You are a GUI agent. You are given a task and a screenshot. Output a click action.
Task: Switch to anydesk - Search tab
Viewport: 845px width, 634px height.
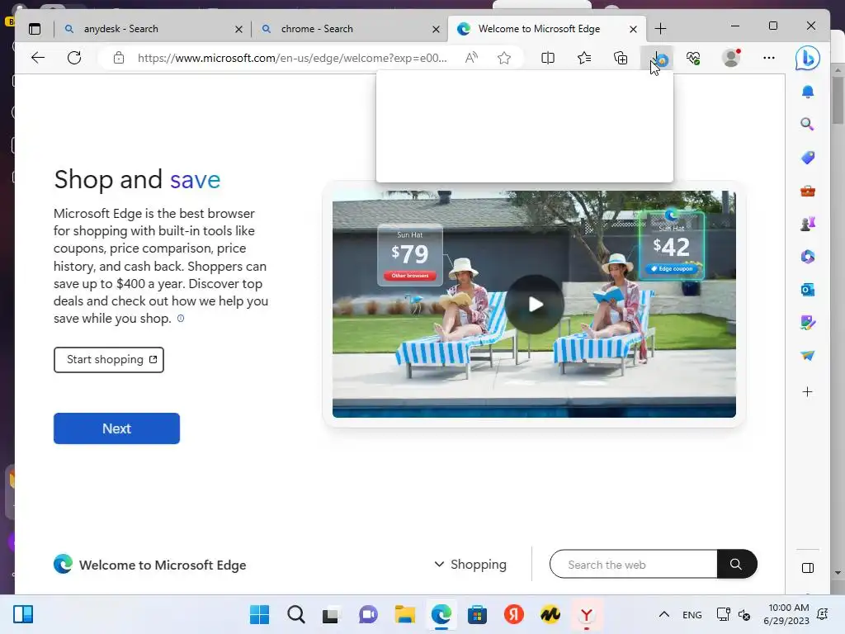(153, 29)
